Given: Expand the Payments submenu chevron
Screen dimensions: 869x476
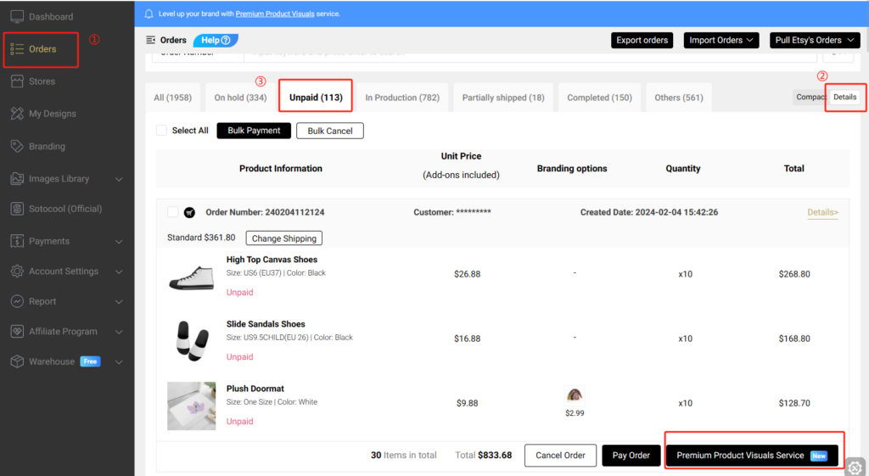Looking at the screenshot, I should (x=119, y=242).
